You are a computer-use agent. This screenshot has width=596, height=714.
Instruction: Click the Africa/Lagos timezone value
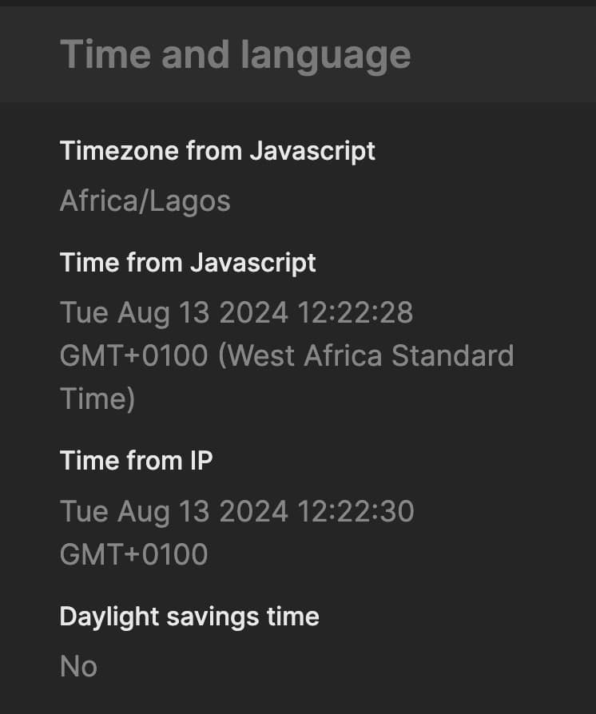pyautogui.click(x=145, y=202)
